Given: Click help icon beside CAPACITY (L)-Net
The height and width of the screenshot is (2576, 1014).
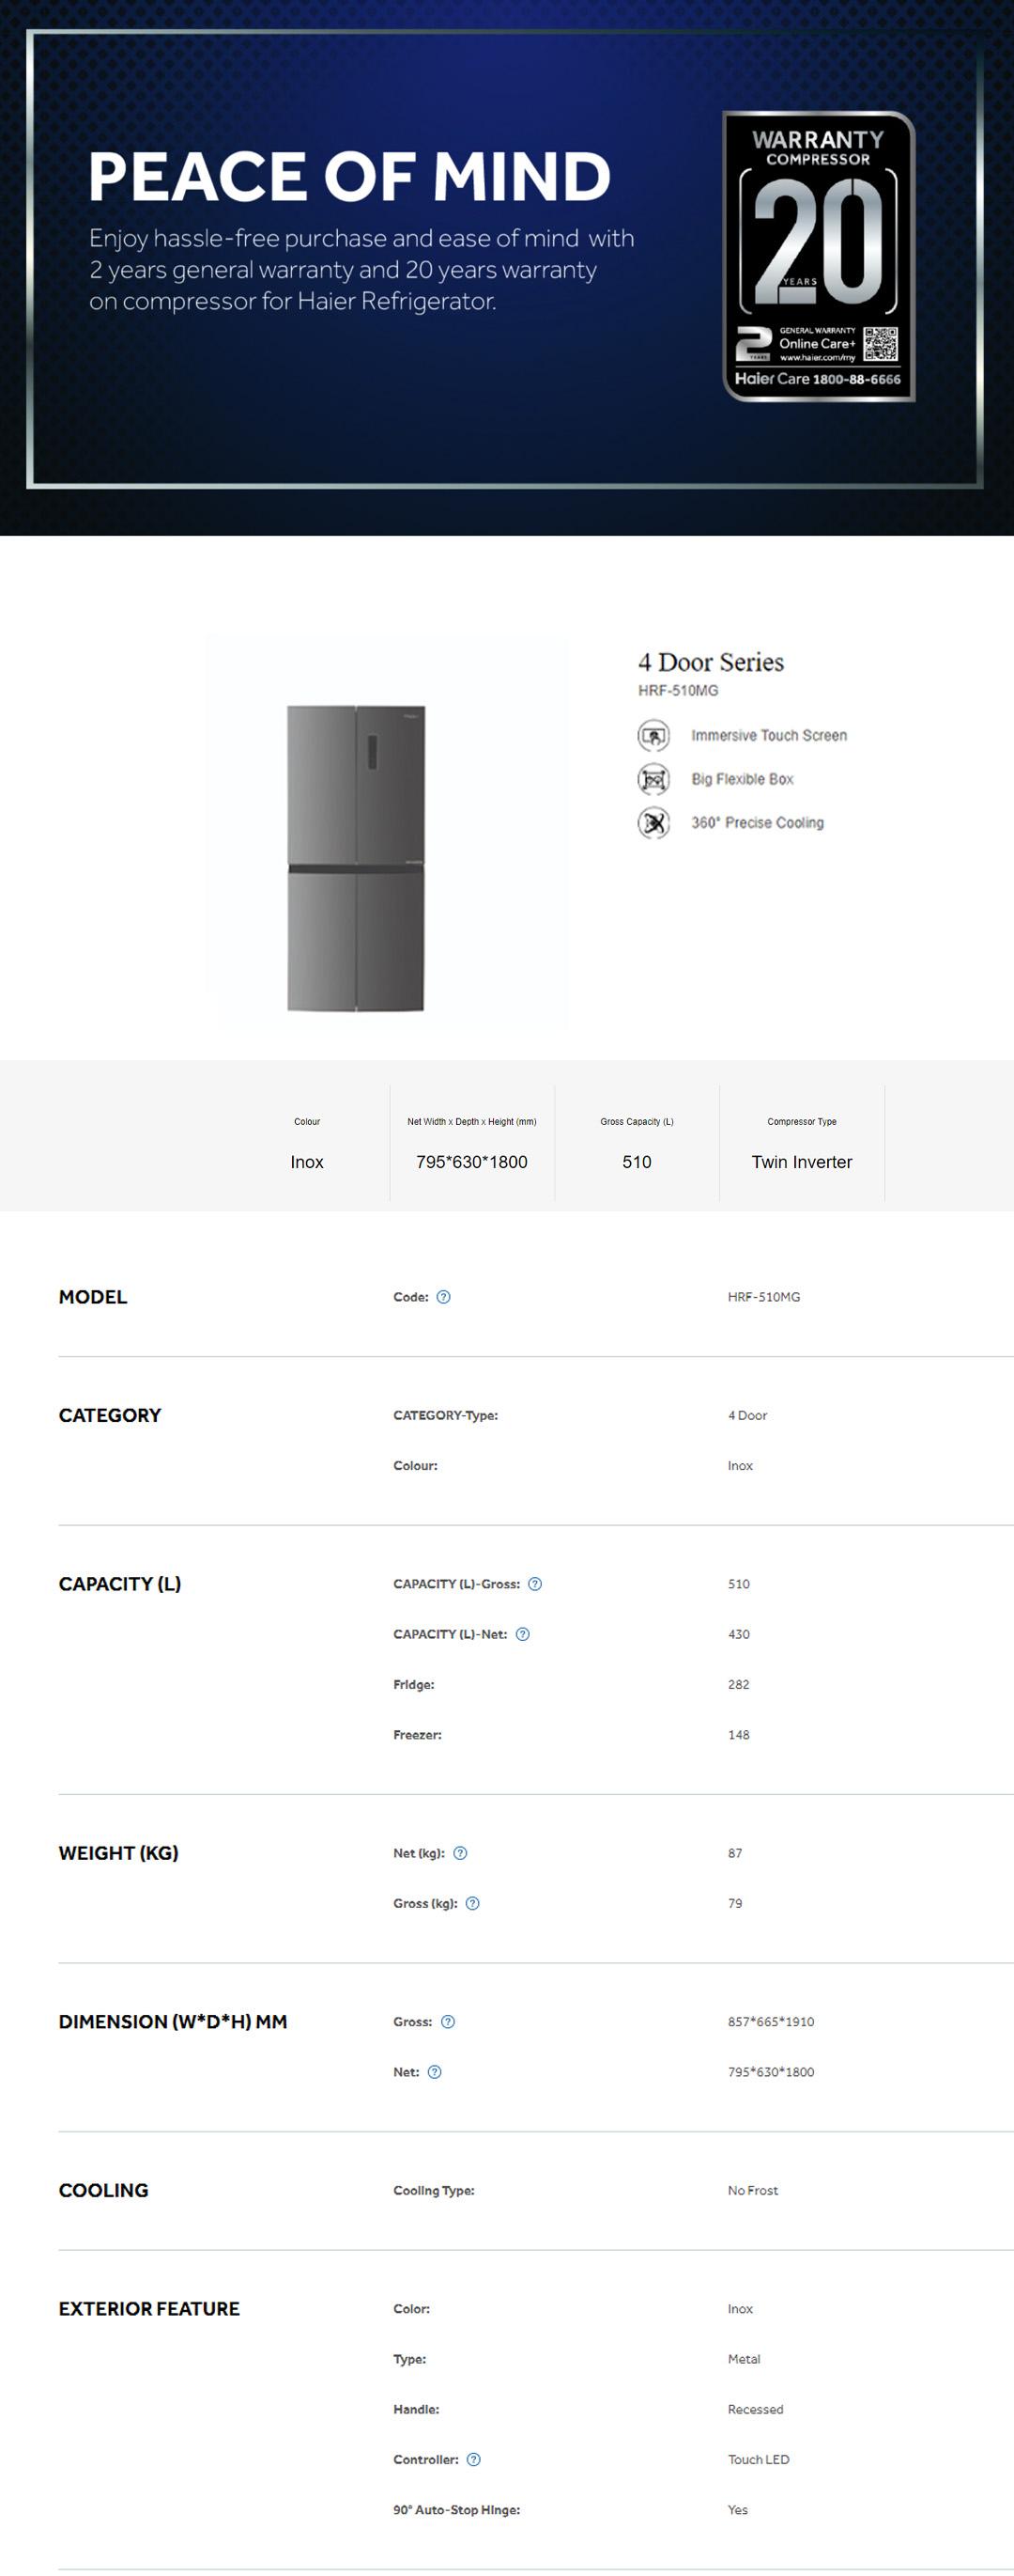Looking at the screenshot, I should point(522,1634).
